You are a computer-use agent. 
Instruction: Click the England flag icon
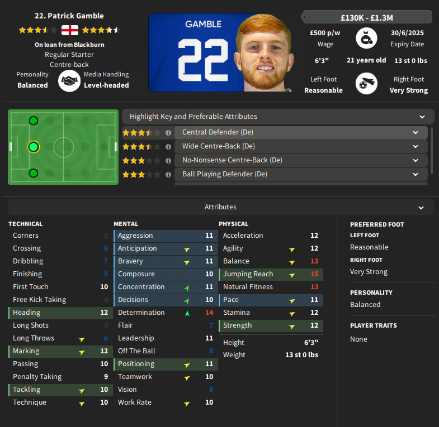(x=70, y=30)
